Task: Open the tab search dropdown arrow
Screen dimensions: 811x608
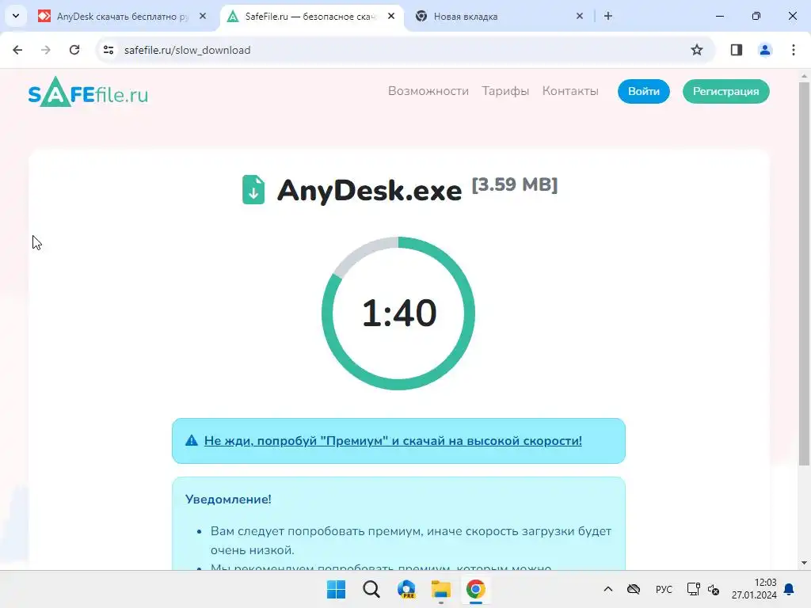Action: [x=16, y=16]
